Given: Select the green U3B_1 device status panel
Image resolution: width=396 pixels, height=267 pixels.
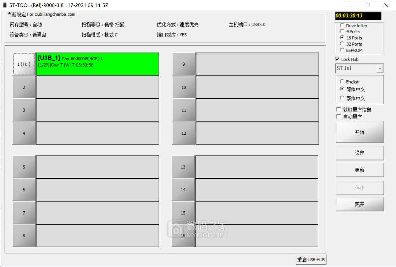Looking at the screenshot, I should (x=97, y=64).
